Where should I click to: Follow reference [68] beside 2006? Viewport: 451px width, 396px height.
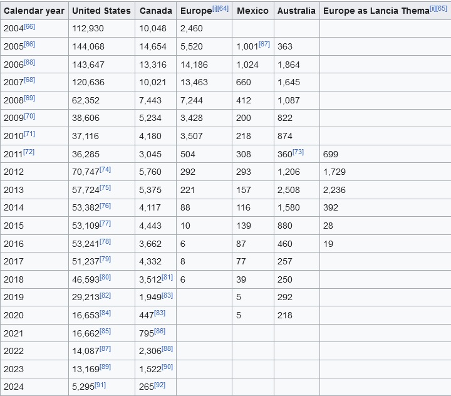coord(29,63)
